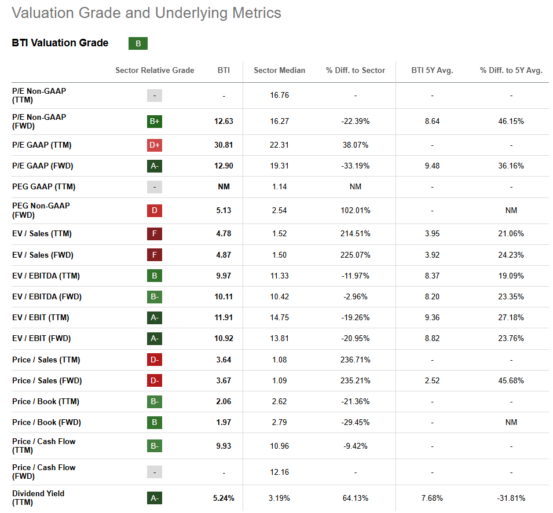Click the 5Y average value 2.52
Image resolution: width=553 pixels, height=513 pixels.
(432, 380)
